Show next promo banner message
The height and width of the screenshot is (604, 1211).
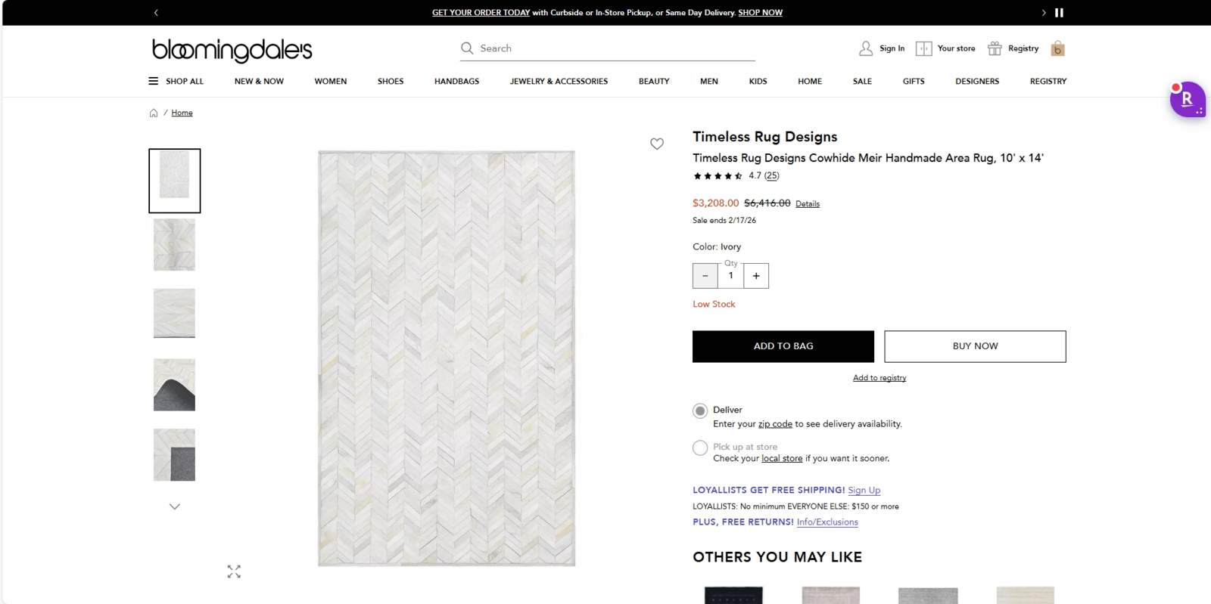1044,13
